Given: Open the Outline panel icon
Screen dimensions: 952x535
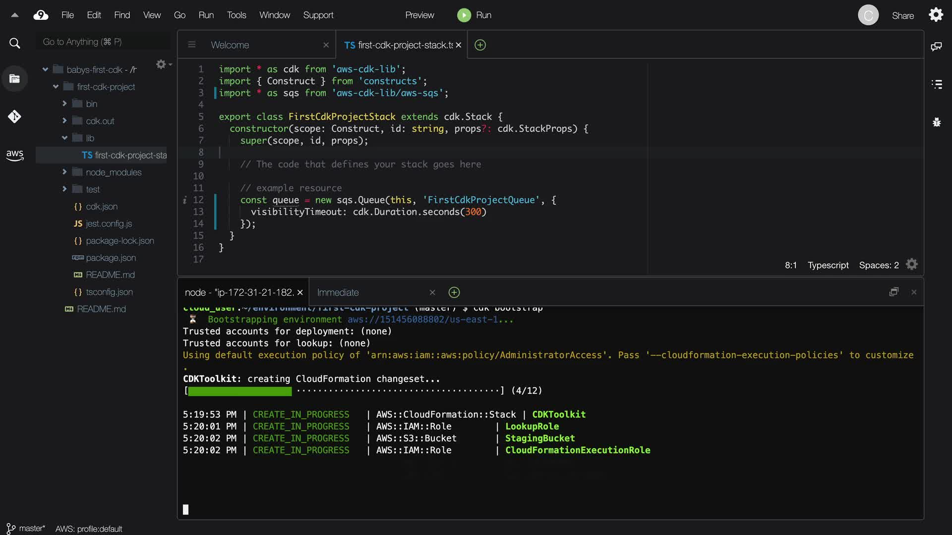Looking at the screenshot, I should pyautogui.click(x=936, y=84).
